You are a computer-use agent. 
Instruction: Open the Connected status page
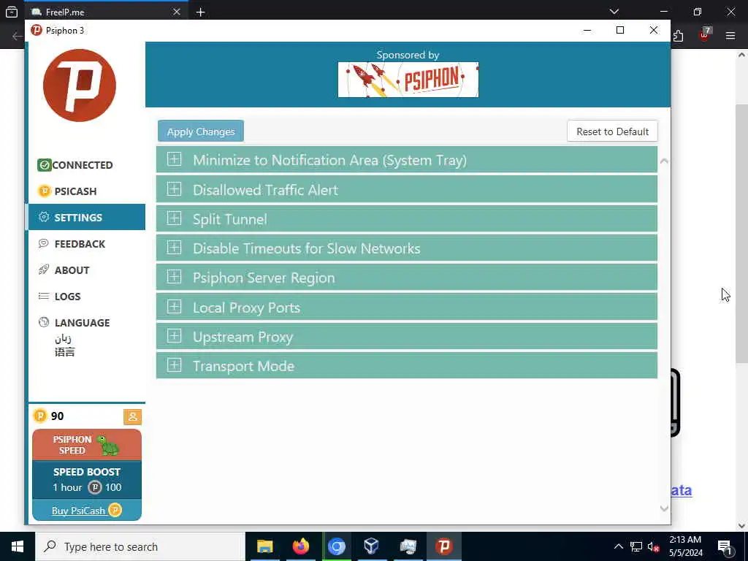point(75,165)
